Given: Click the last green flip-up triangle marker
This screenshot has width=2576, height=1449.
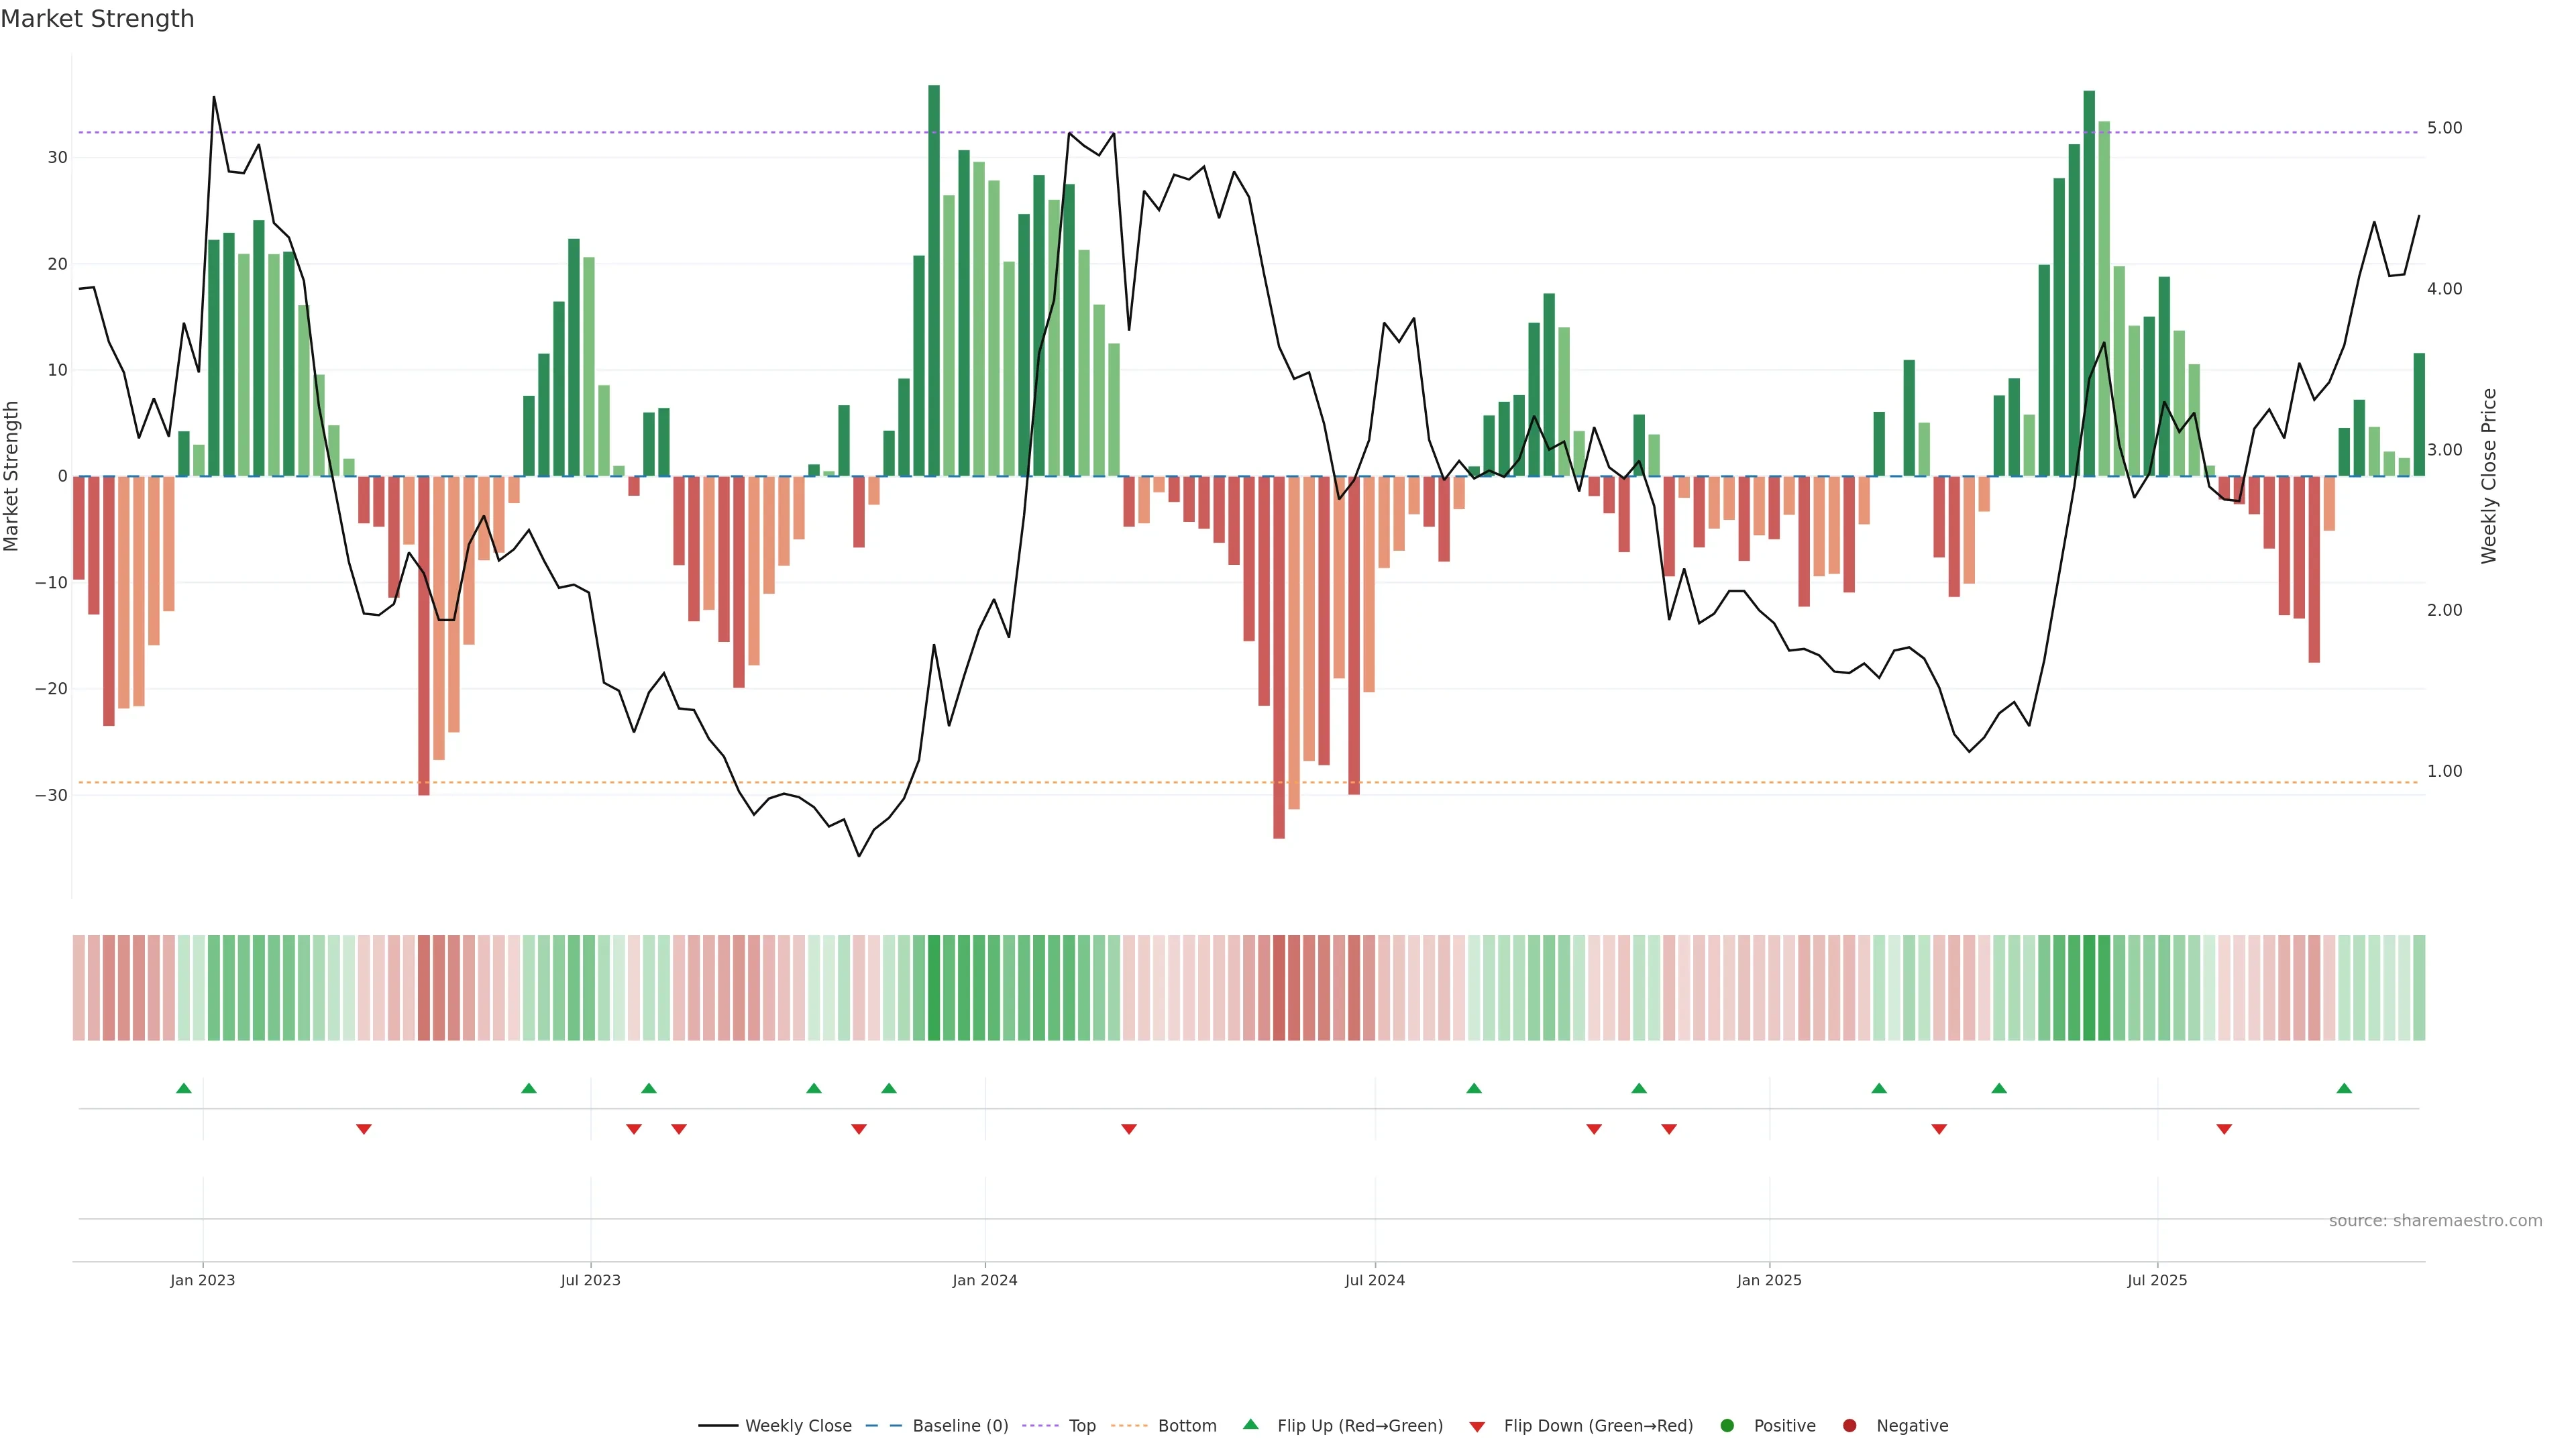Looking at the screenshot, I should (2344, 1088).
